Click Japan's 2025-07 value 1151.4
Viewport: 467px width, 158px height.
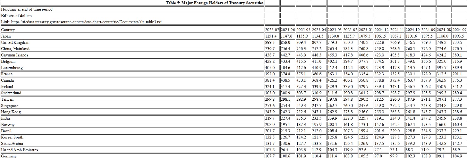271,36
